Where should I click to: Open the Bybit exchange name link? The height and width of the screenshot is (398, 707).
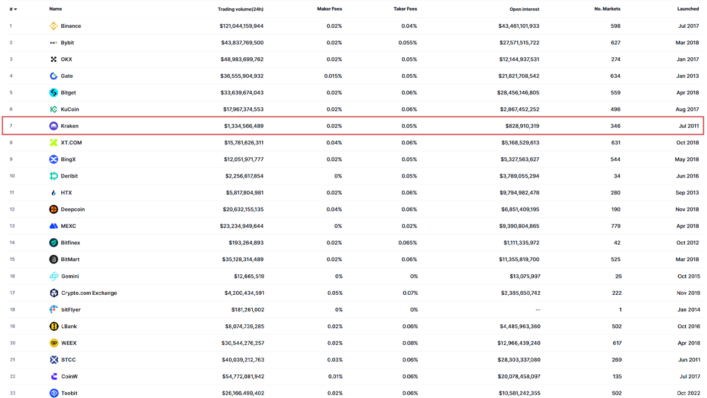(67, 43)
